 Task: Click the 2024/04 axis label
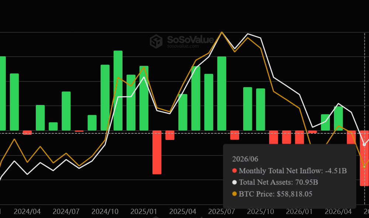[x=27, y=211]
